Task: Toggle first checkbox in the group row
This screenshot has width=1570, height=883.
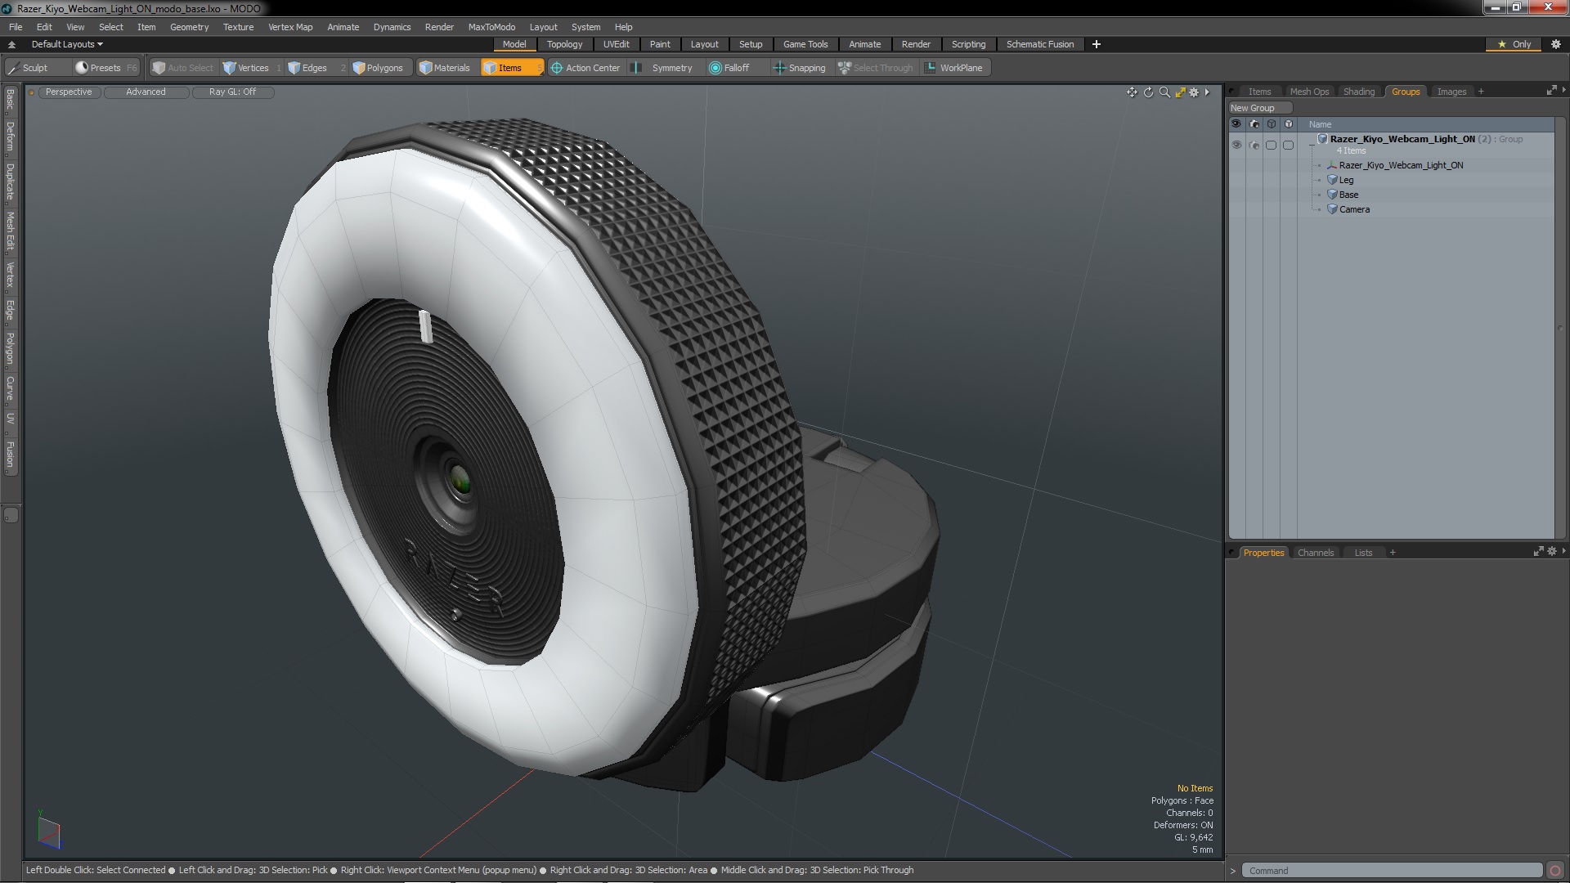Action: (x=1271, y=145)
